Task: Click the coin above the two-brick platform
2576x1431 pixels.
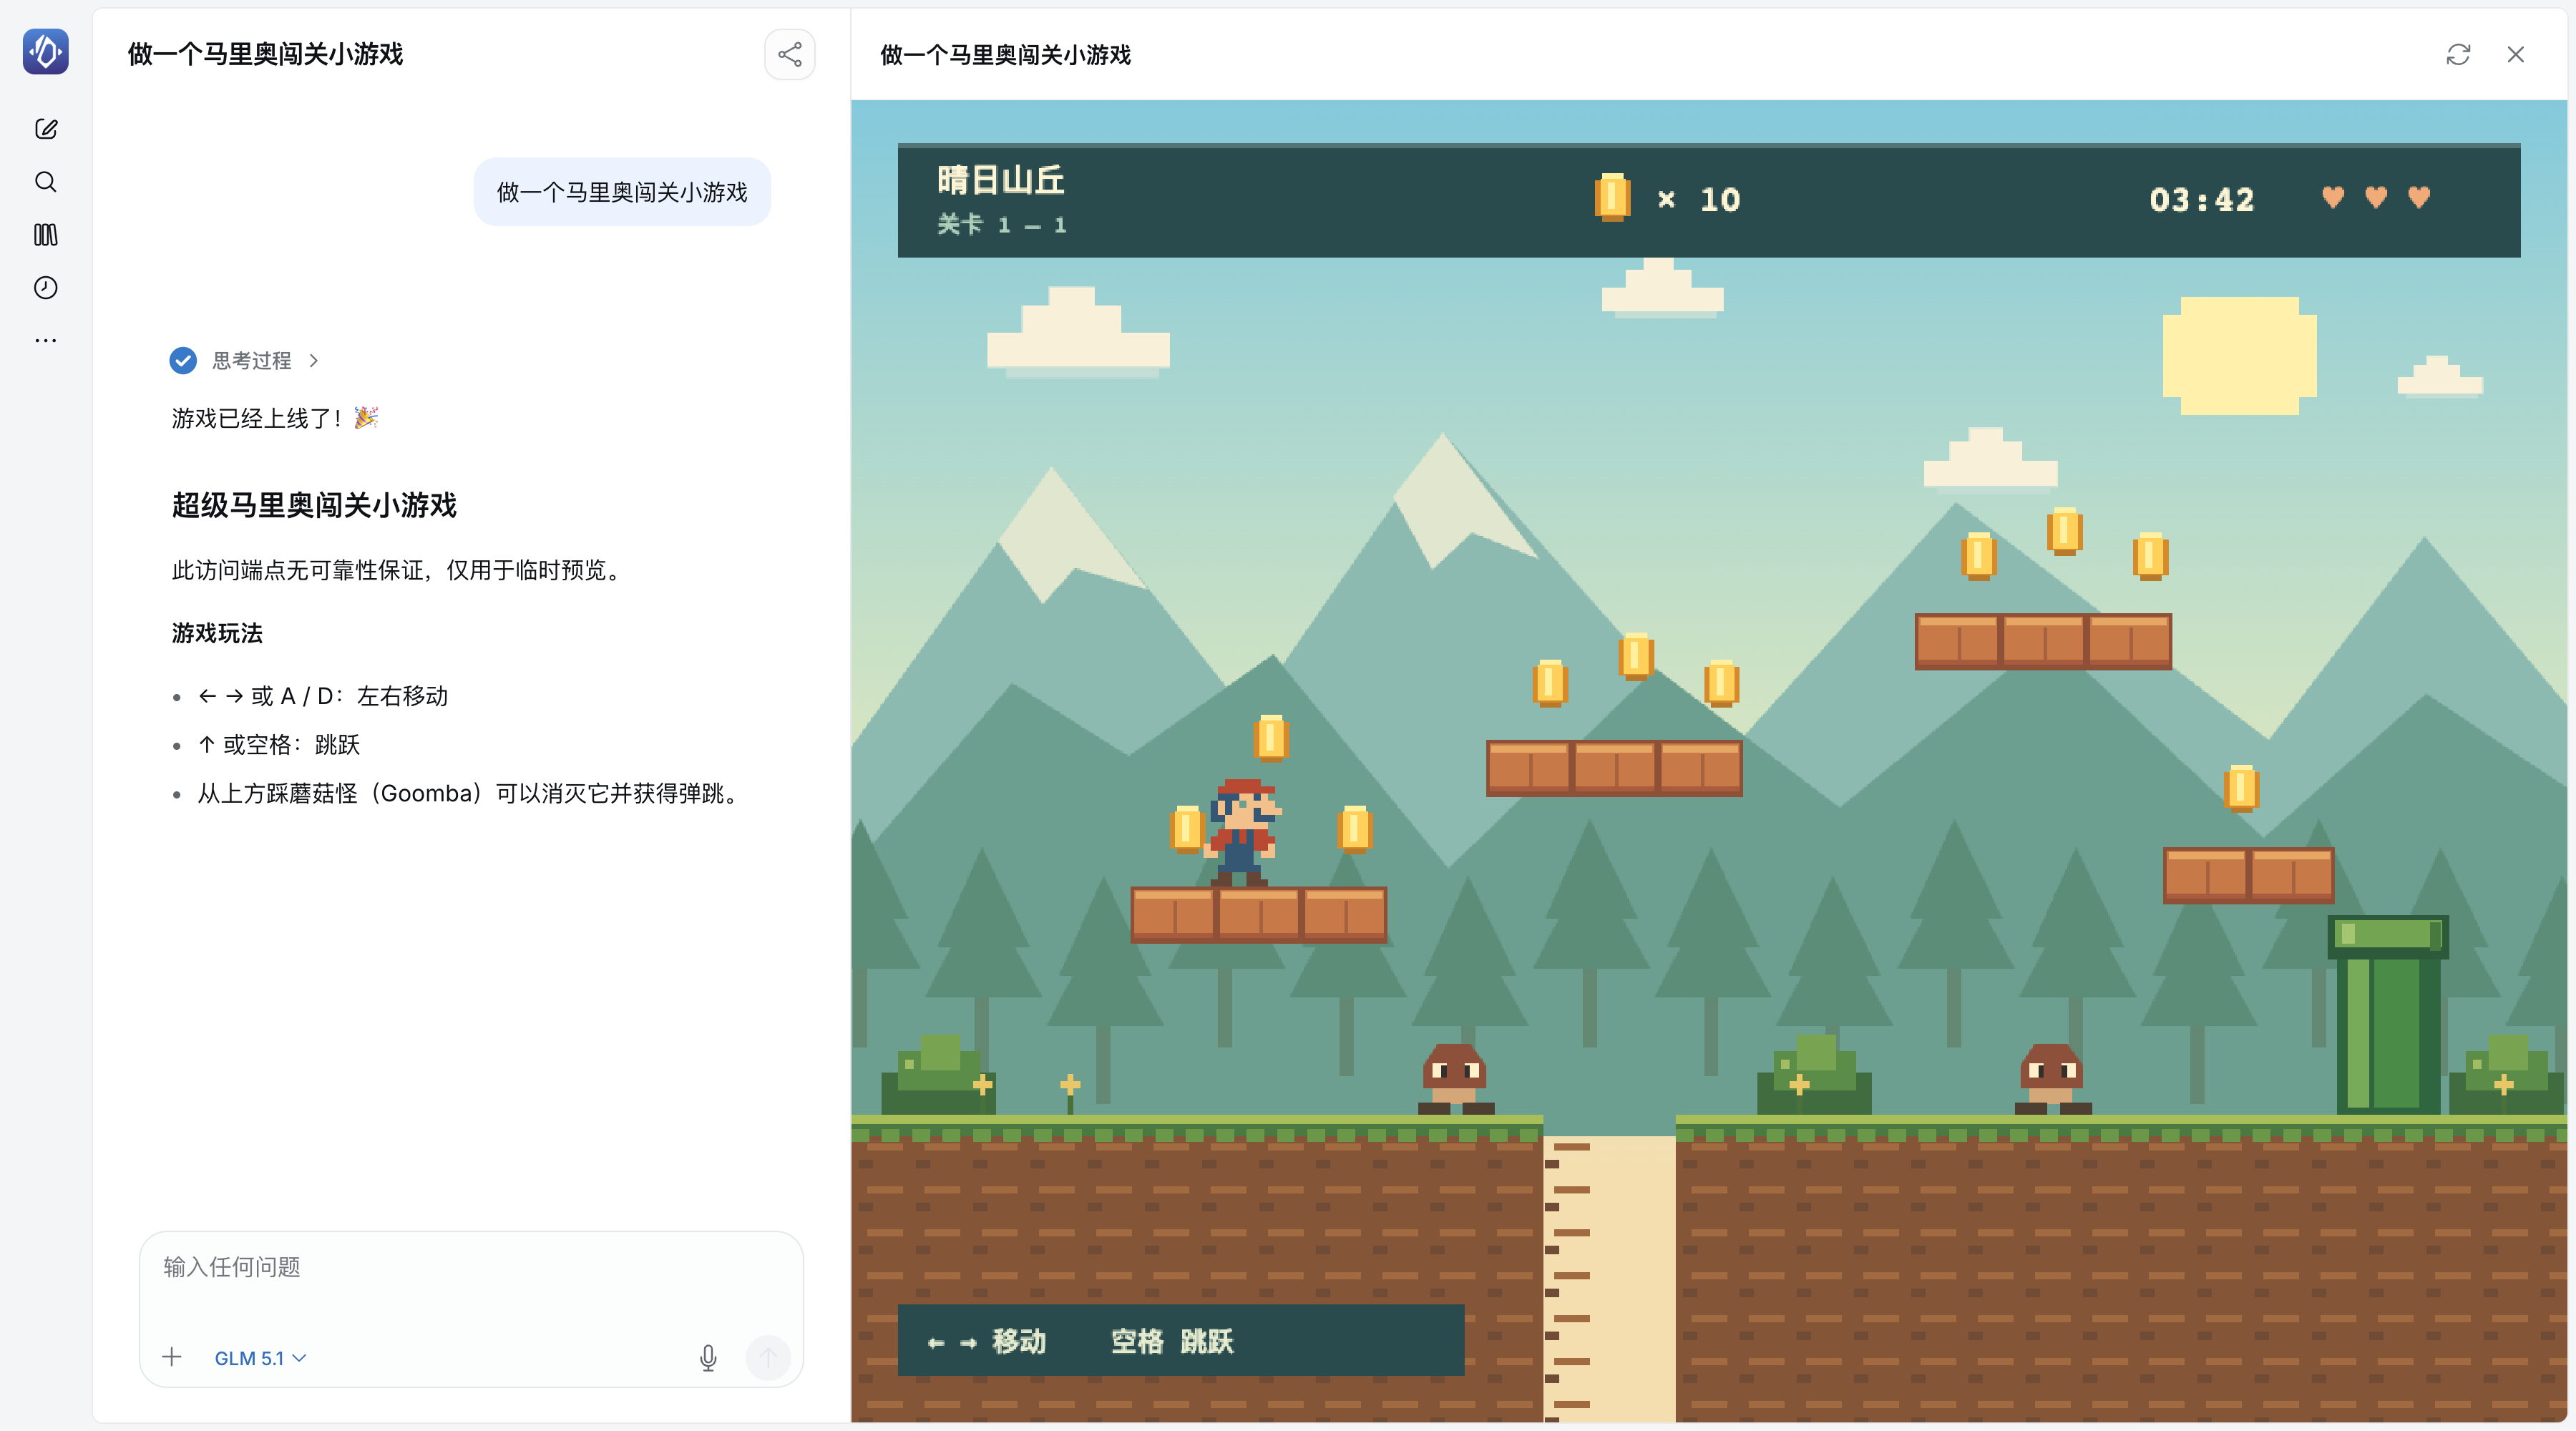Action: coord(2241,788)
